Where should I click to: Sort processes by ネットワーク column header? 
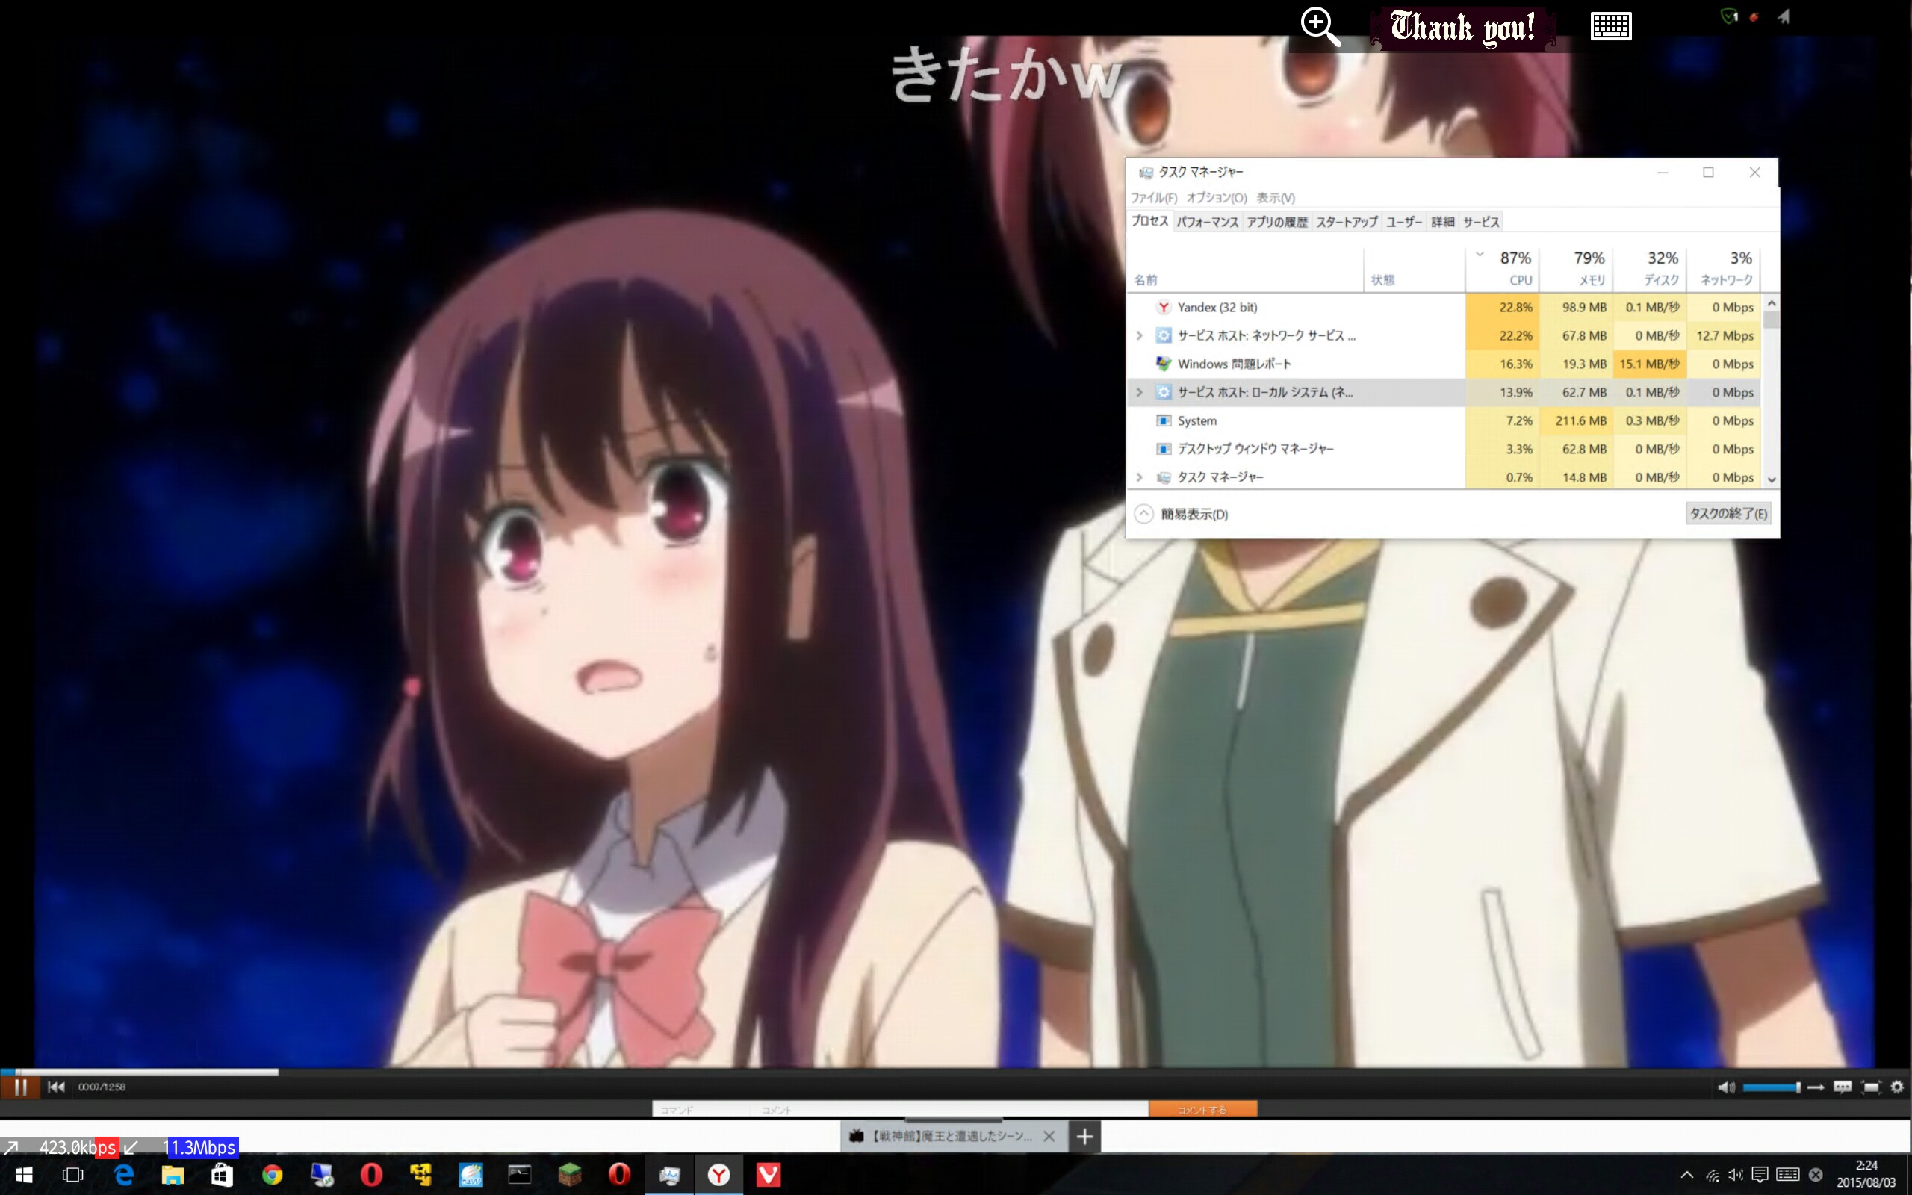pos(1723,269)
